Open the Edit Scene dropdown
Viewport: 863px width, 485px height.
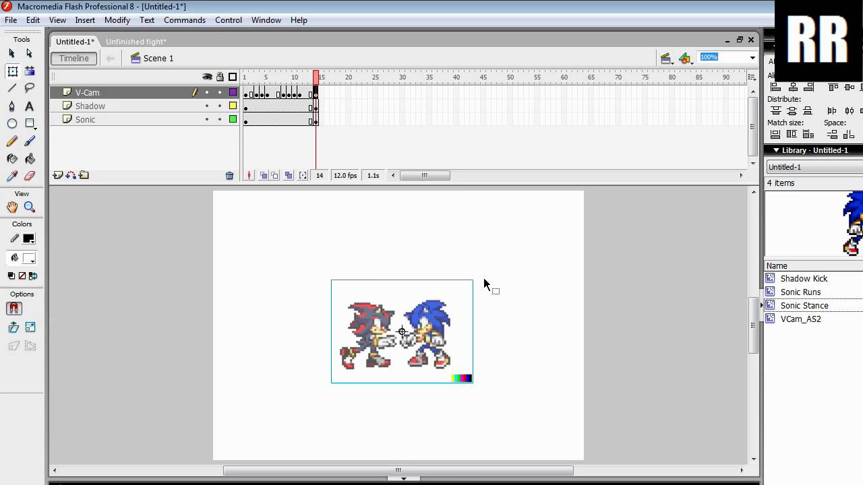(x=666, y=59)
